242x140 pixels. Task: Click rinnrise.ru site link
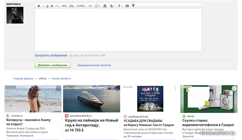point(17,116)
